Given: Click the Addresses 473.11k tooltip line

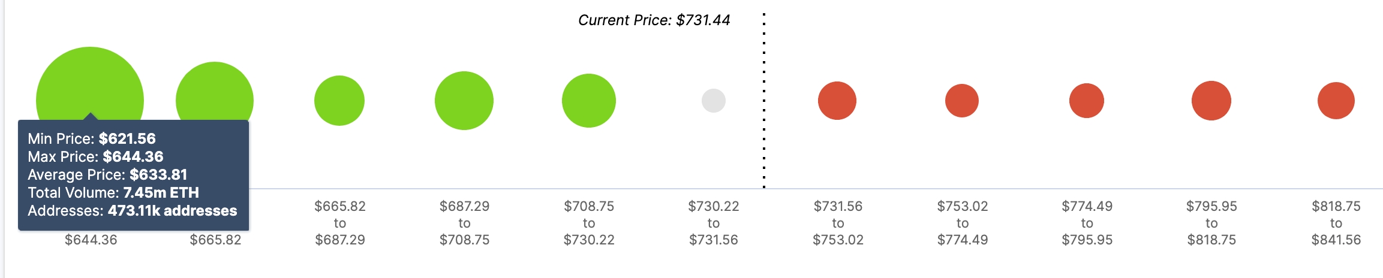Looking at the screenshot, I should 133,211.
